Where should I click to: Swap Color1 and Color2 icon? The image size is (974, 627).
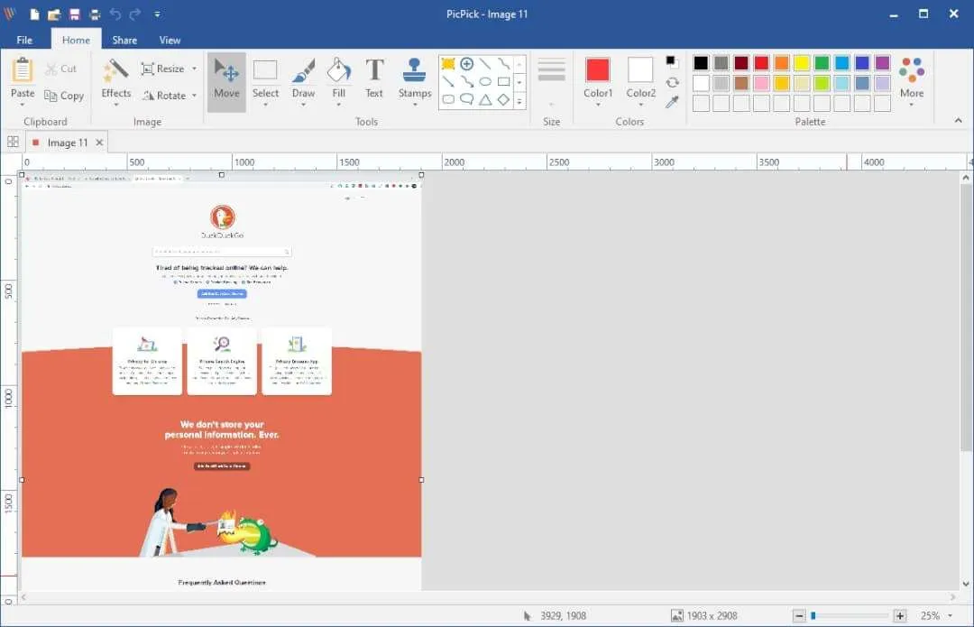672,82
